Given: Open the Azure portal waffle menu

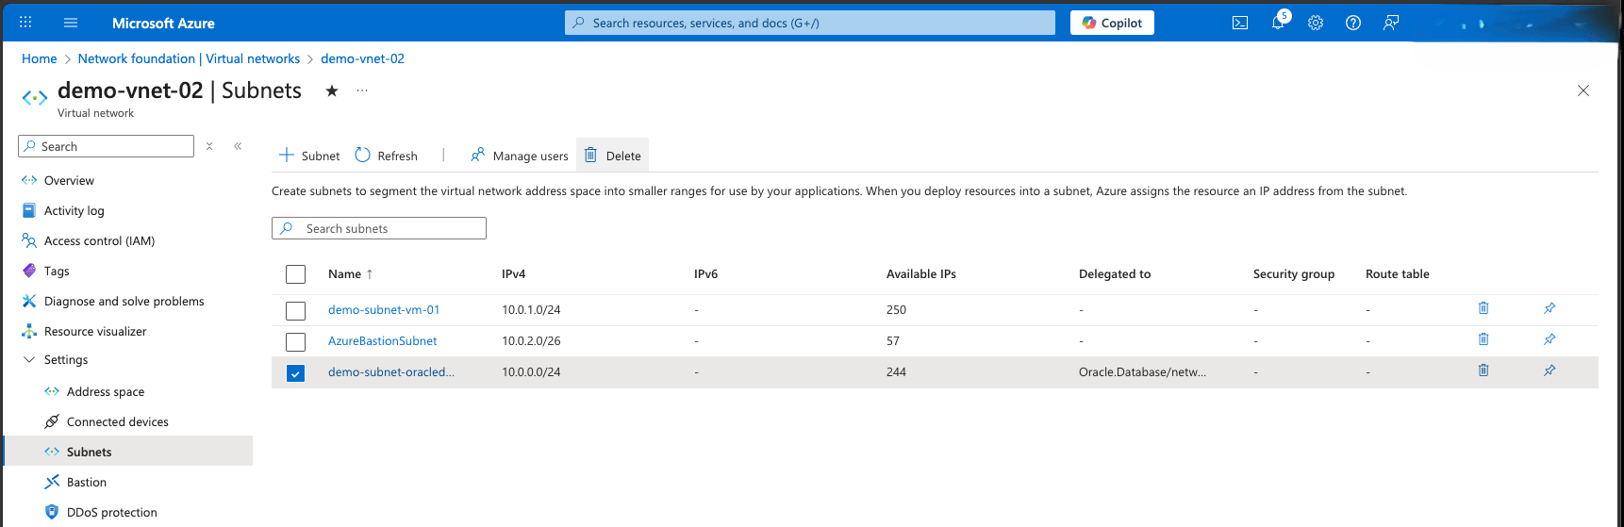Looking at the screenshot, I should point(25,23).
